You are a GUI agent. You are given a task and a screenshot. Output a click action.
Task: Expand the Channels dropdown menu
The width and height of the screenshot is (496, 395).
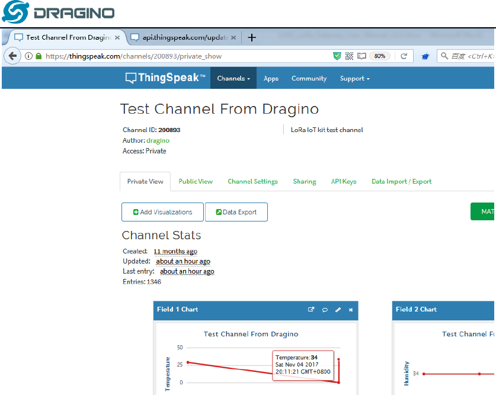point(233,78)
